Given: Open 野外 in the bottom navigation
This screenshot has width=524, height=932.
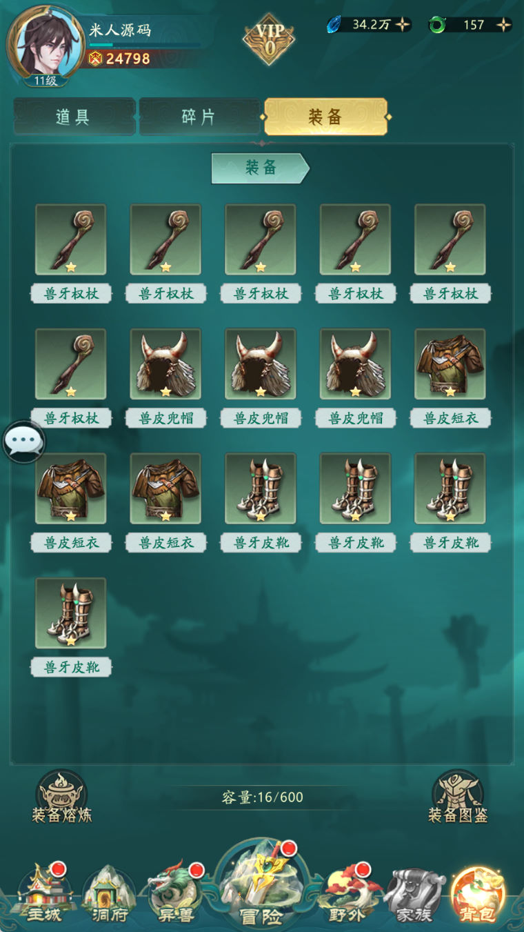Looking at the screenshot, I should pyautogui.click(x=348, y=895).
